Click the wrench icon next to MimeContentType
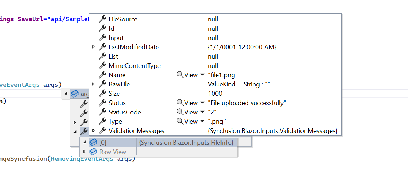Image resolution: width=408 pixels, height=188 pixels. 103,66
